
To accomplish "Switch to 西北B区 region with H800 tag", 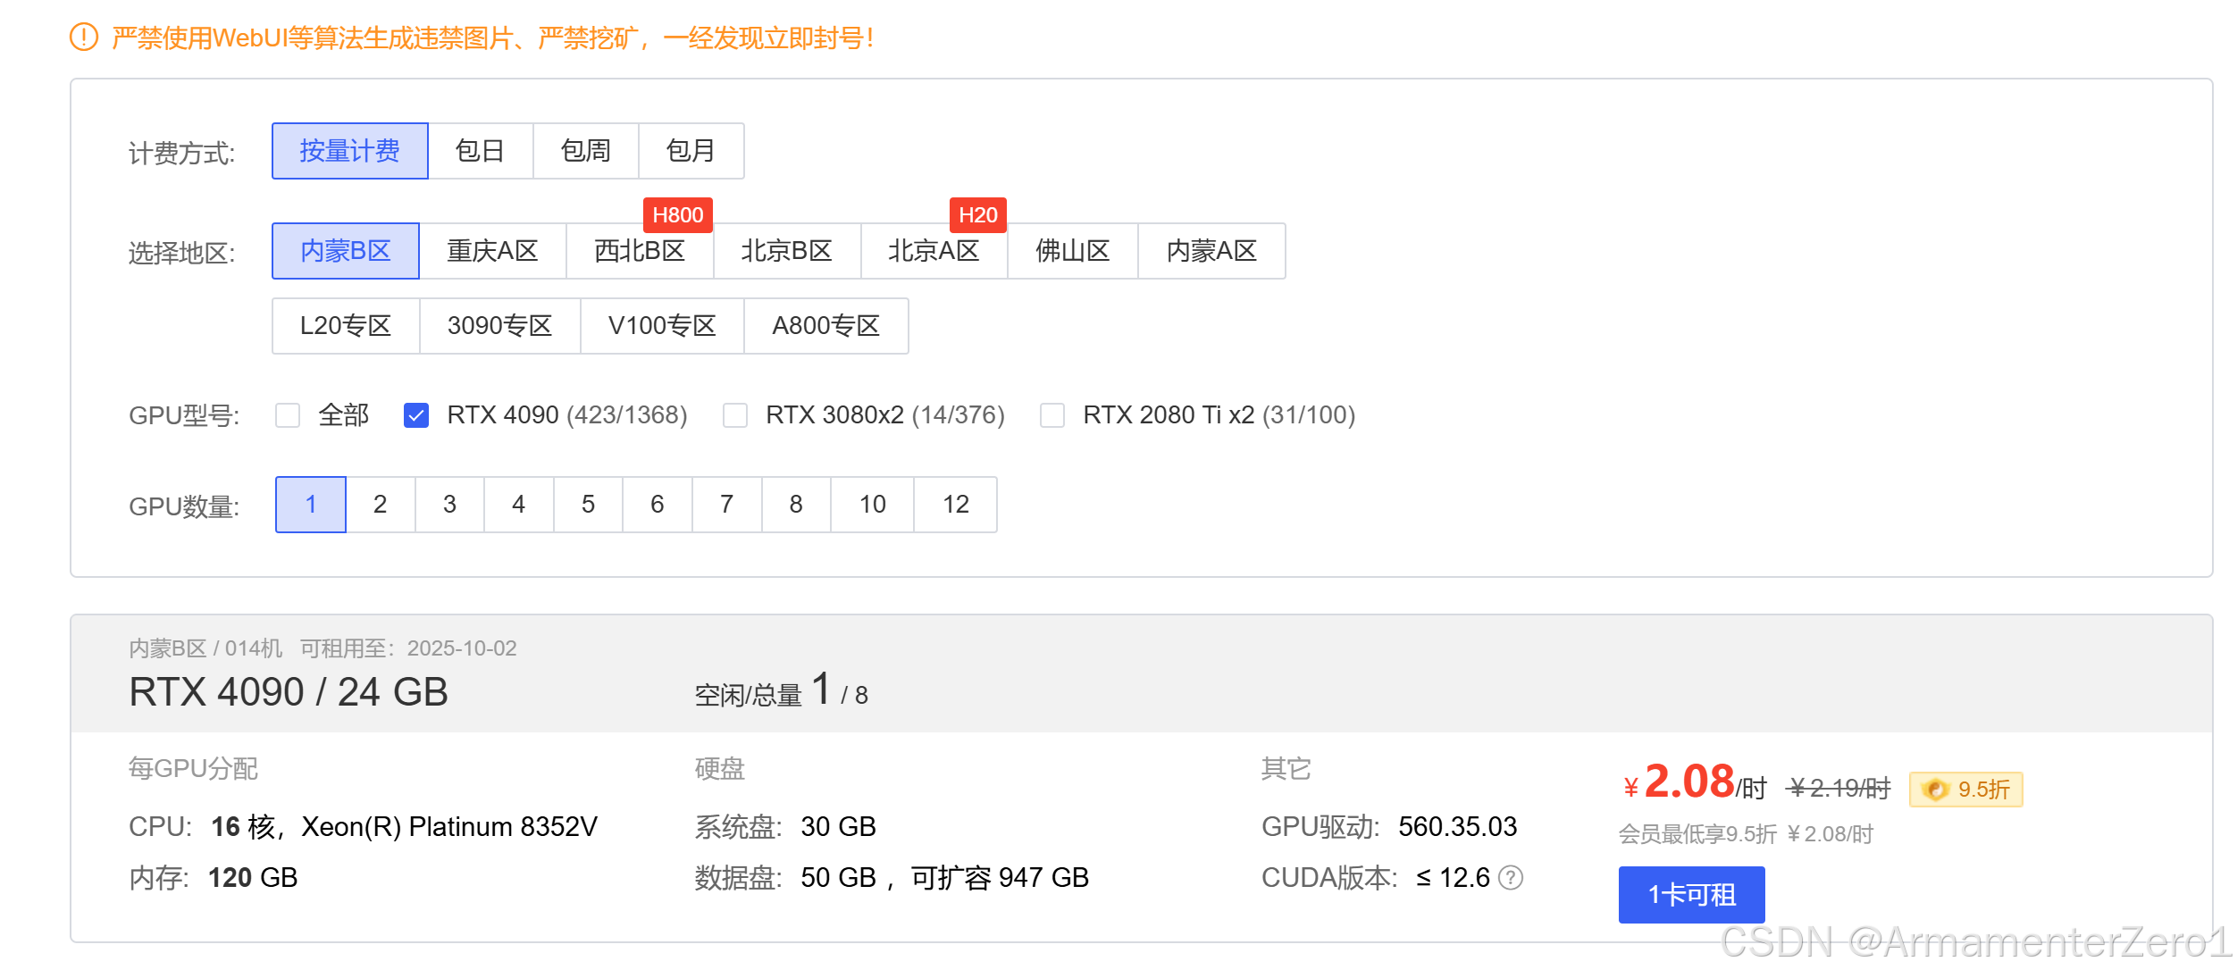I will pos(640,251).
